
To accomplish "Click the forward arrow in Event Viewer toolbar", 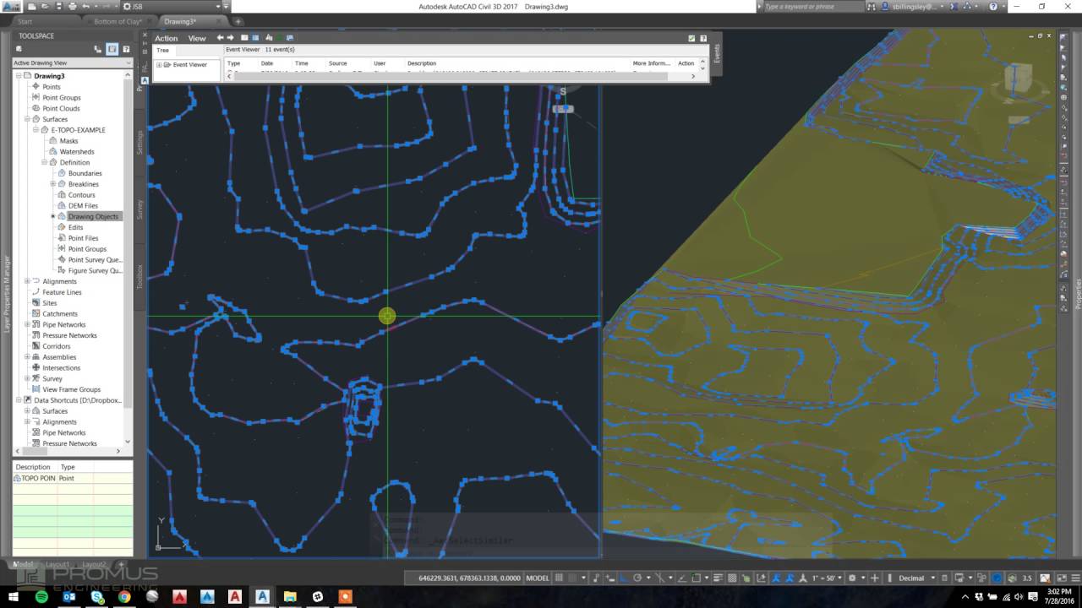I will tap(230, 38).
